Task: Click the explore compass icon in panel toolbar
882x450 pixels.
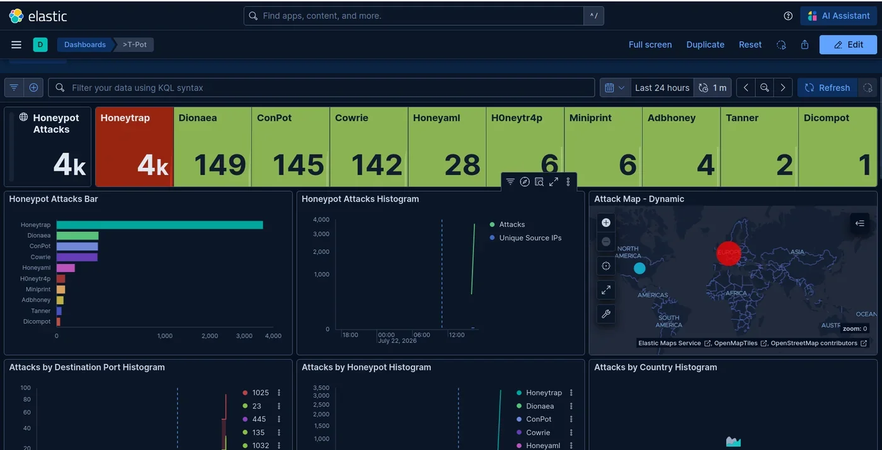Action: [525, 182]
